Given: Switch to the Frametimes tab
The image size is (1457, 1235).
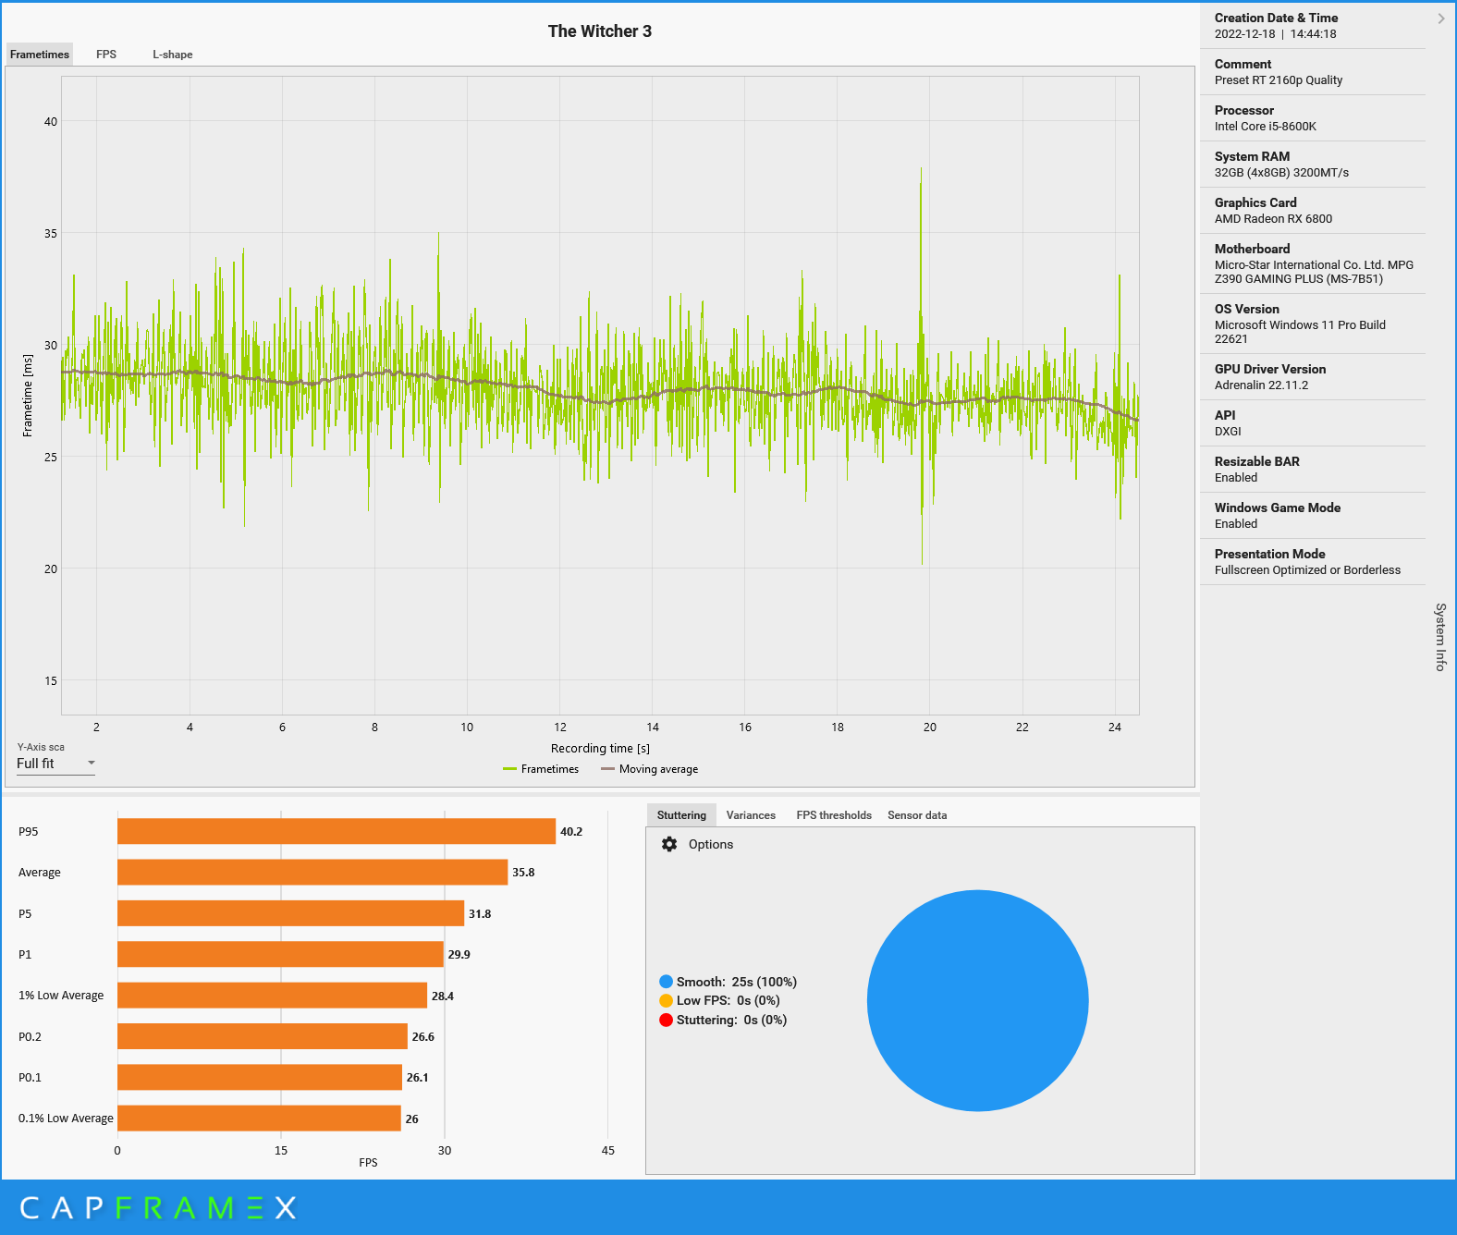Looking at the screenshot, I should [40, 55].
